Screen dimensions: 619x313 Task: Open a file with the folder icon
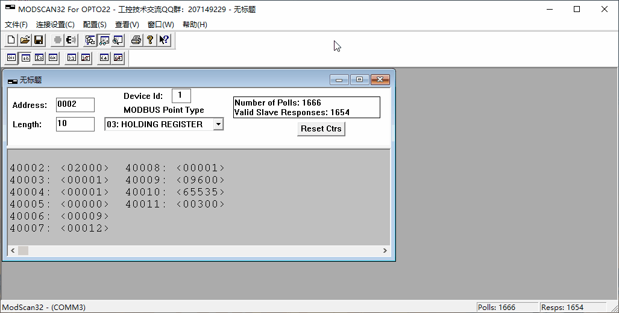click(x=25, y=40)
